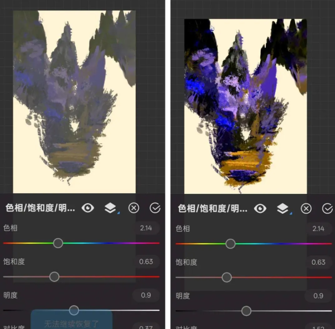Confirm adjustment with checkmark in right panel
The width and height of the screenshot is (335, 329).
(x=327, y=208)
